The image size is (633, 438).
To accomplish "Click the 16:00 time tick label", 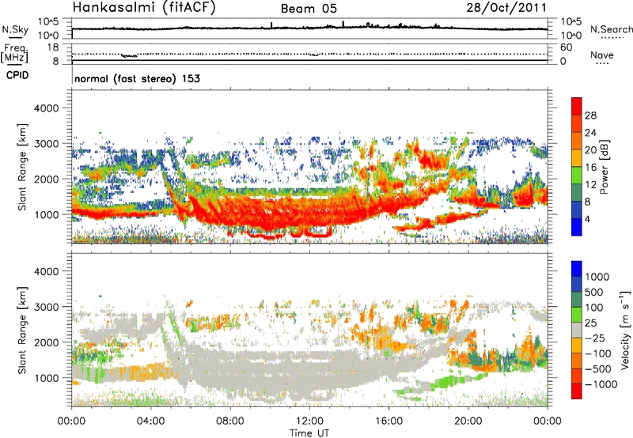I will [x=389, y=421].
